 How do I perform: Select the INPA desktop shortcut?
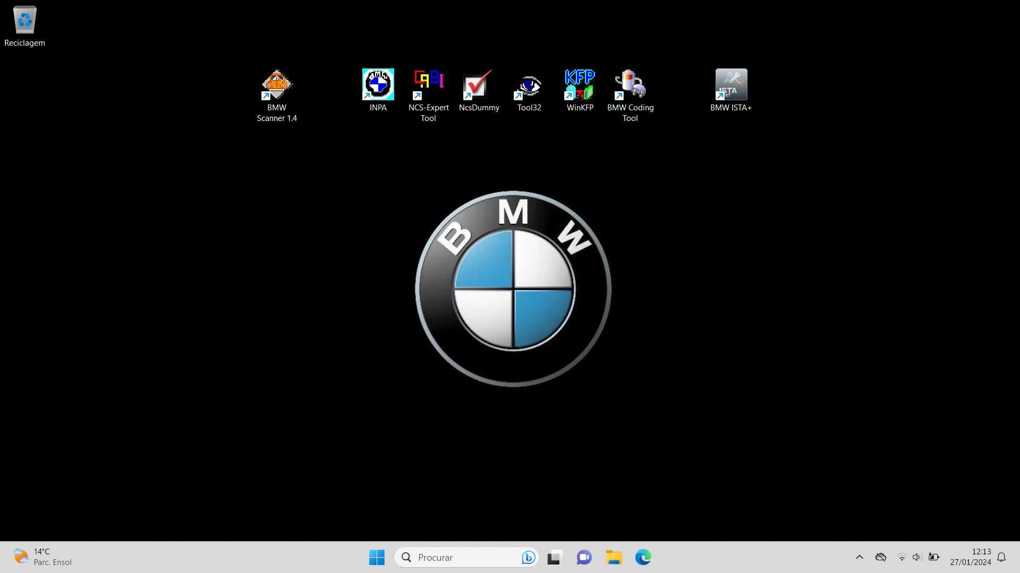378,90
